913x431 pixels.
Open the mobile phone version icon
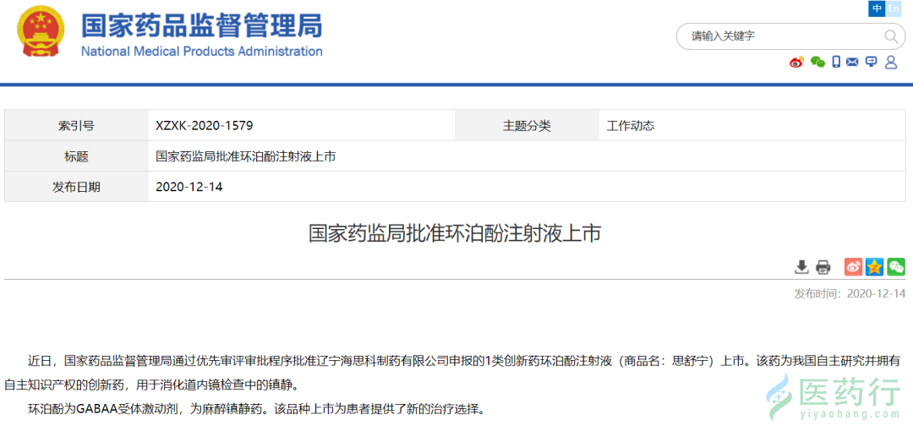point(836,63)
